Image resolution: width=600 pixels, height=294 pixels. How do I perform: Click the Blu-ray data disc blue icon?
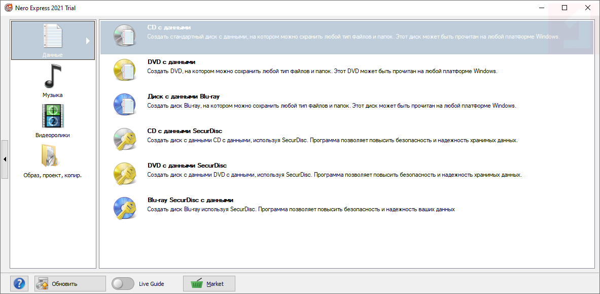125,104
